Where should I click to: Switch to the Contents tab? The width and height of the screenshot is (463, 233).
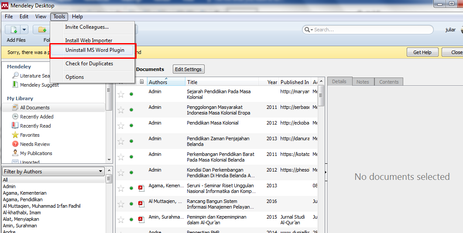[389, 82]
